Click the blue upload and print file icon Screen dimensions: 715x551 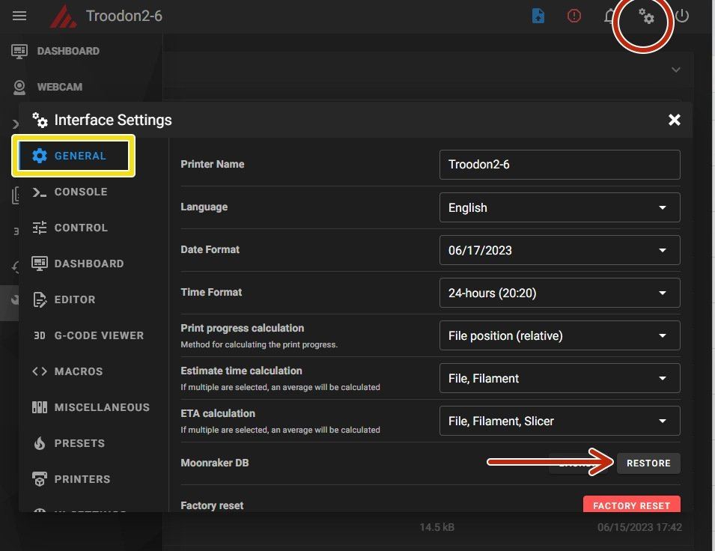pos(538,16)
